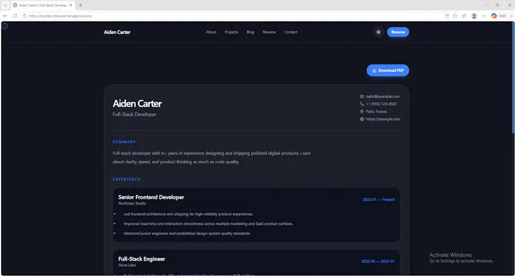Viewport: 515px width, 276px height.
Task: Click the envelope icon beside email
Action: [x=362, y=97]
